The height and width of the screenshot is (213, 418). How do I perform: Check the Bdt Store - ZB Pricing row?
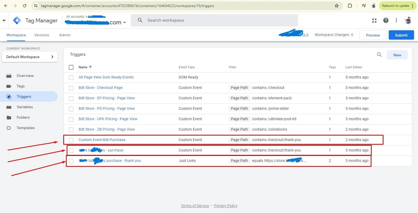[71, 130]
